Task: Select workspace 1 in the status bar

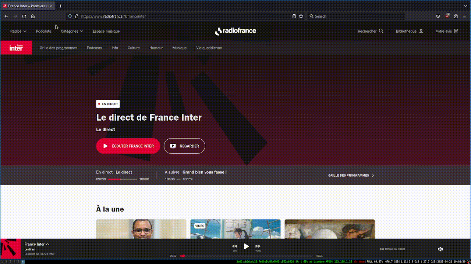Action: [x=2, y=261]
